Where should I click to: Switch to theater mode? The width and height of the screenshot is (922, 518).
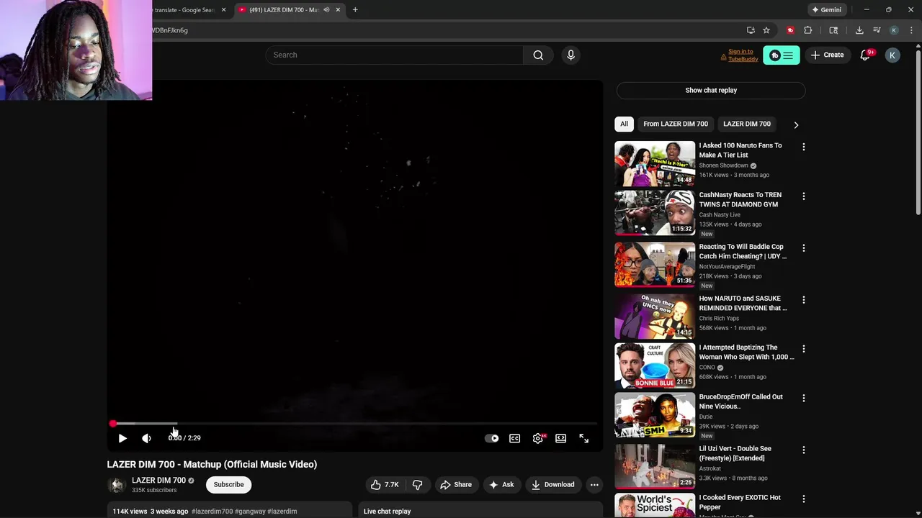561,438
